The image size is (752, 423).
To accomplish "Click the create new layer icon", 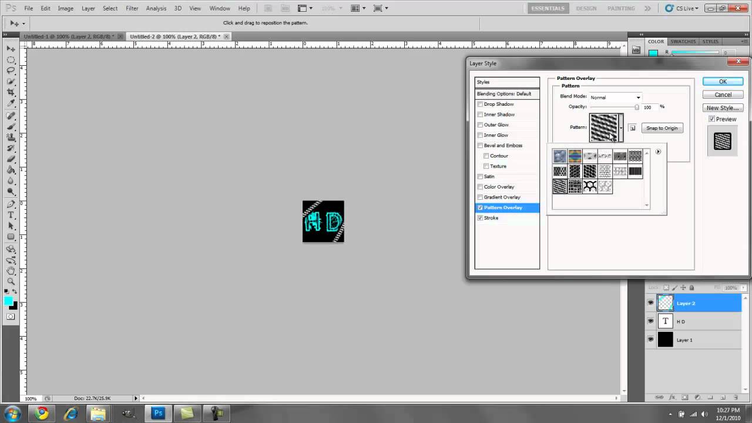I will [x=723, y=397].
